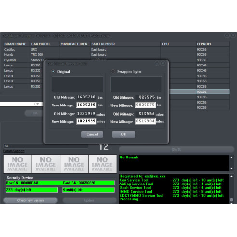Sort by EEPROM column header
The height and width of the screenshot is (237, 237).
213,44
